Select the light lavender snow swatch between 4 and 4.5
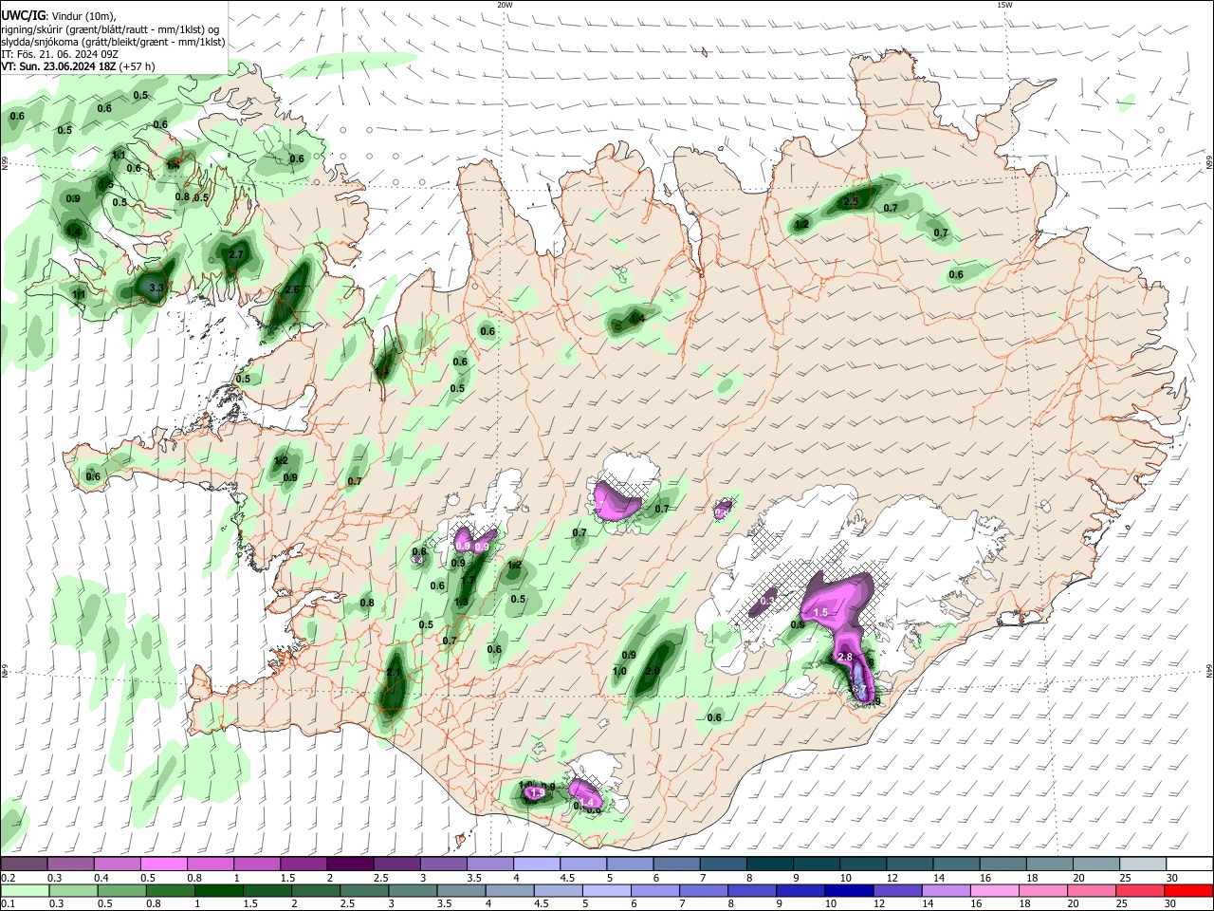The height and width of the screenshot is (911, 1214). tap(535, 865)
